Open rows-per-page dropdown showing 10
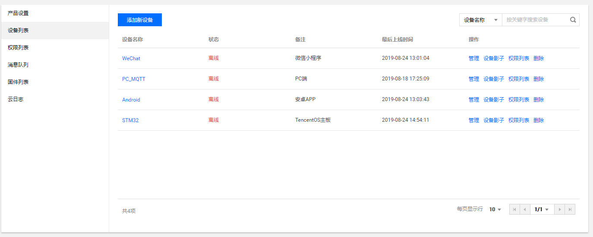The height and width of the screenshot is (237, 593). pos(495,209)
